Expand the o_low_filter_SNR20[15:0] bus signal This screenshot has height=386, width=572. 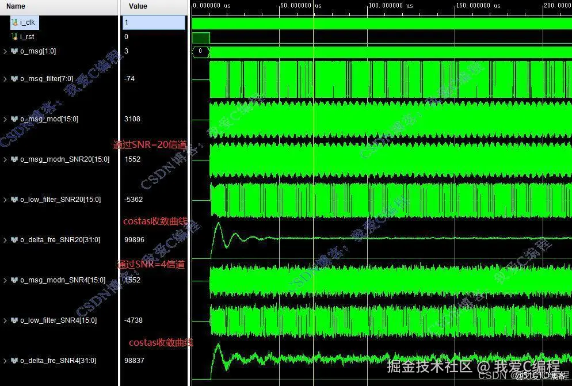[x=6, y=199]
